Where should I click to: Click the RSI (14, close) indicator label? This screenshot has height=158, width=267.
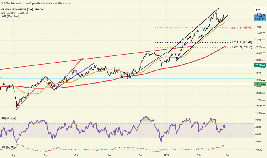[9, 118]
